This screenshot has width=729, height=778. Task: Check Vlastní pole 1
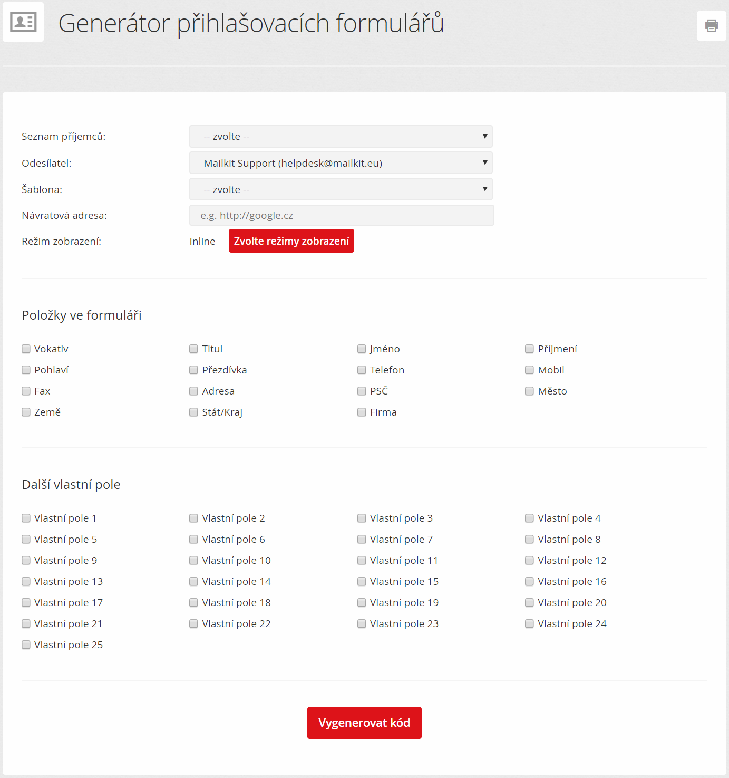click(26, 518)
